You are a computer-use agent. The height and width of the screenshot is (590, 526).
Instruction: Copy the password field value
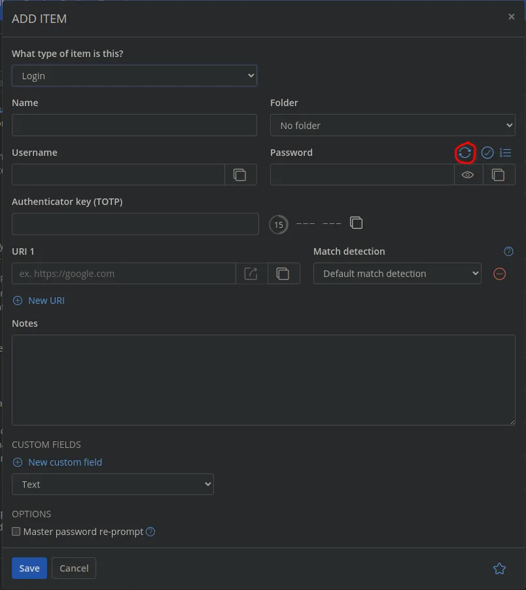[x=499, y=175]
